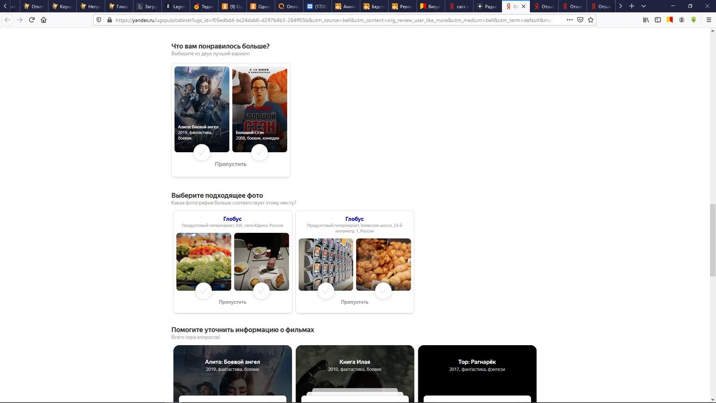The width and height of the screenshot is (716, 403).
Task: Click the vending machines photo
Action: [326, 264]
